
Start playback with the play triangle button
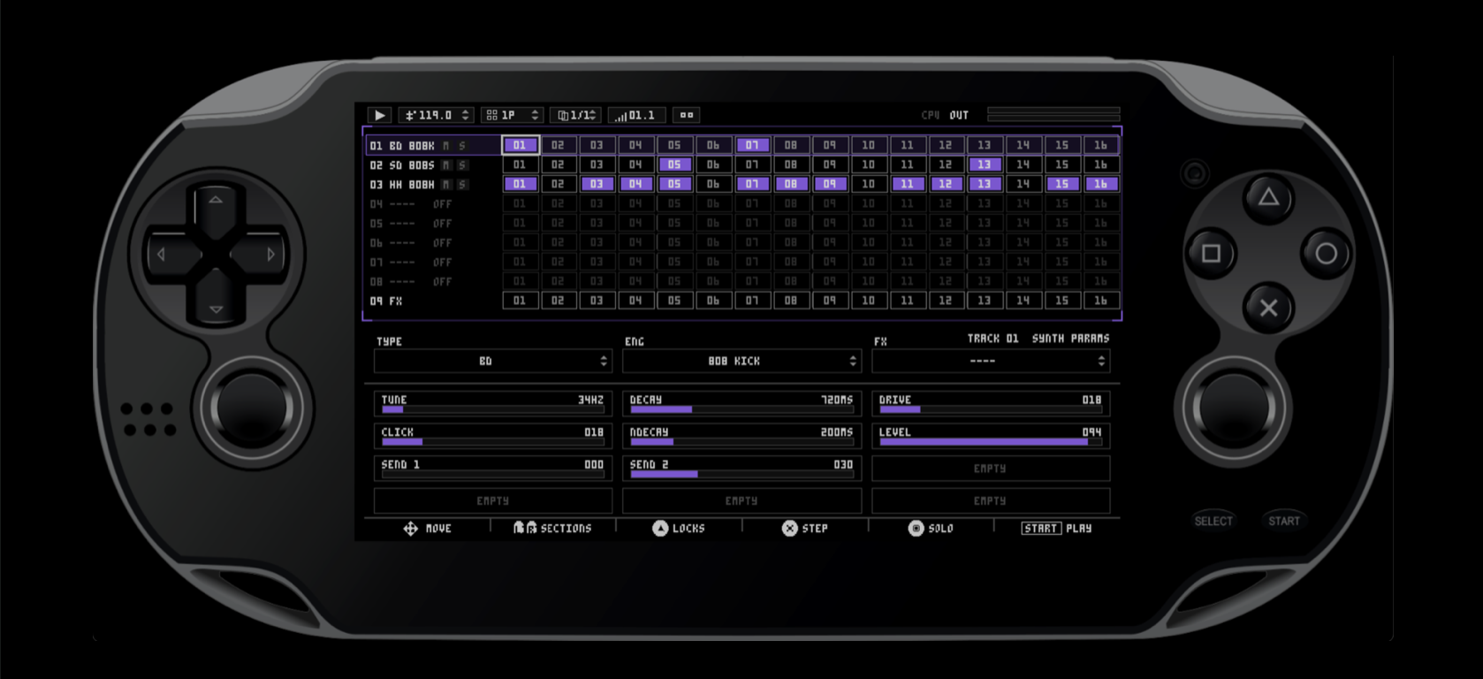click(379, 115)
